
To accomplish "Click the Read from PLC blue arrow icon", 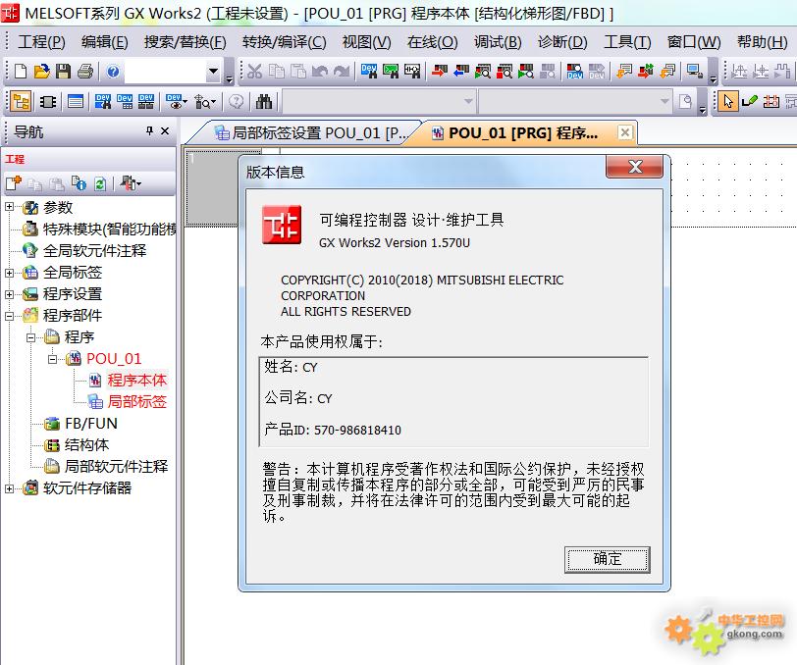I will click(461, 72).
